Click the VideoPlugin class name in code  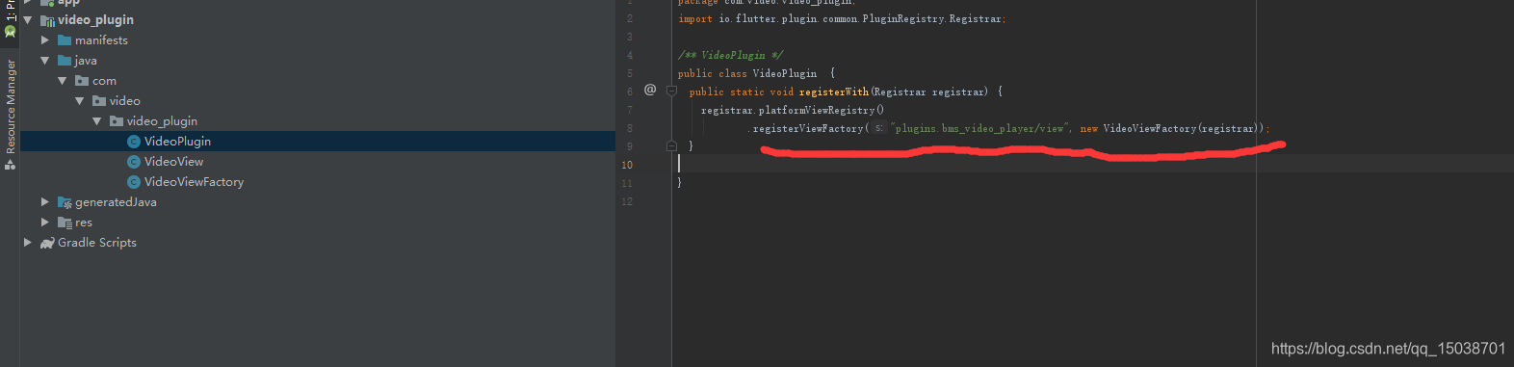pos(784,73)
